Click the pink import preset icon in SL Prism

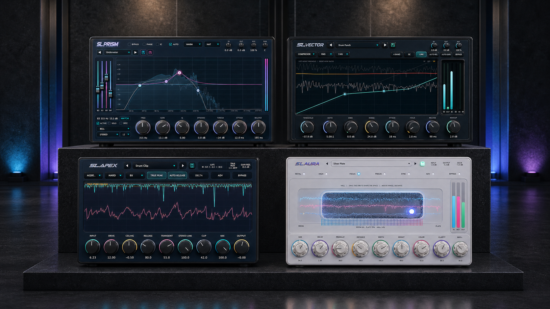point(150,52)
